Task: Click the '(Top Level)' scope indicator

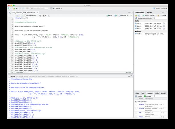Action: pyautogui.click(x=20, y=72)
